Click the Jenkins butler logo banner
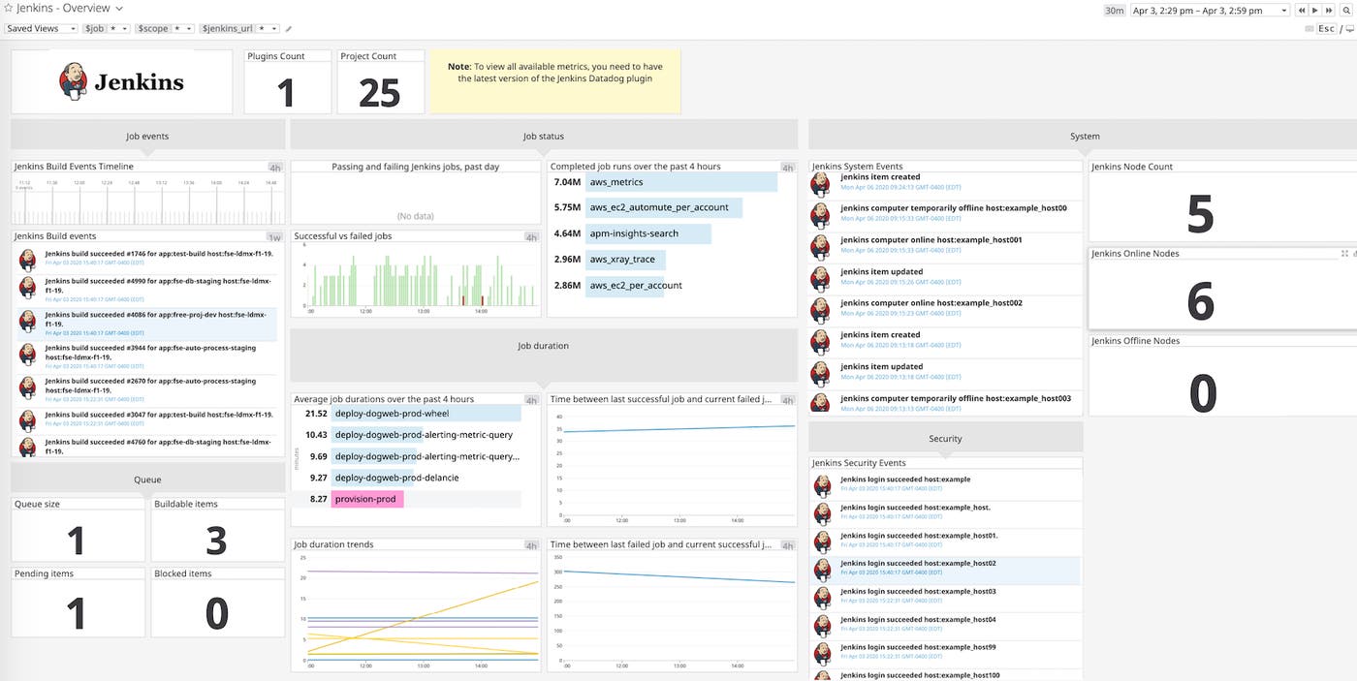Viewport: 1357px width, 681px height. click(120, 82)
